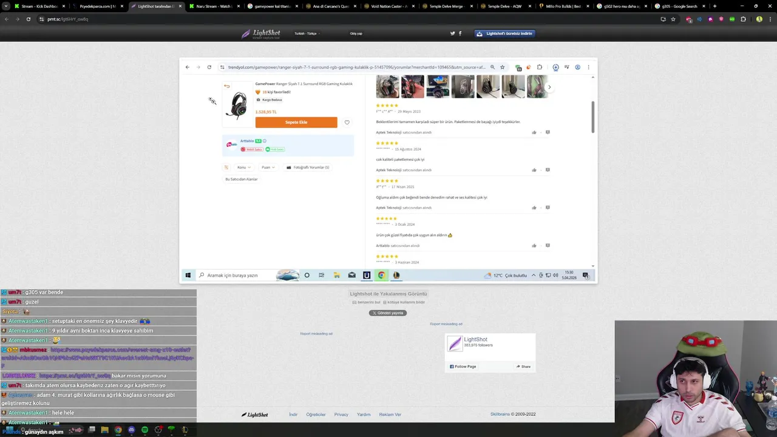Click the X Gönderi yayınla button
Screen dimensions: 777x437
(x=388, y=313)
